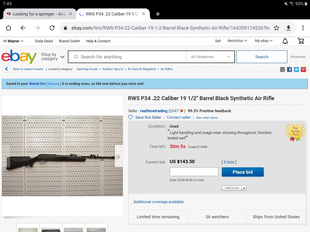This screenshot has width=310, height=232.
Task: Open the Outdoor Sports category link
Action: pos(113,69)
